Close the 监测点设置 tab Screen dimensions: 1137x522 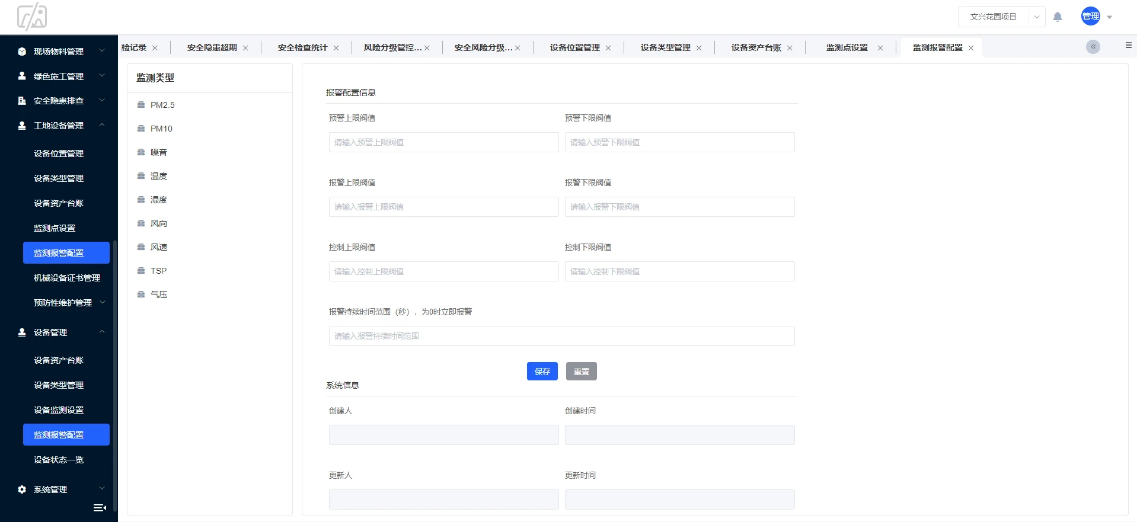point(880,48)
